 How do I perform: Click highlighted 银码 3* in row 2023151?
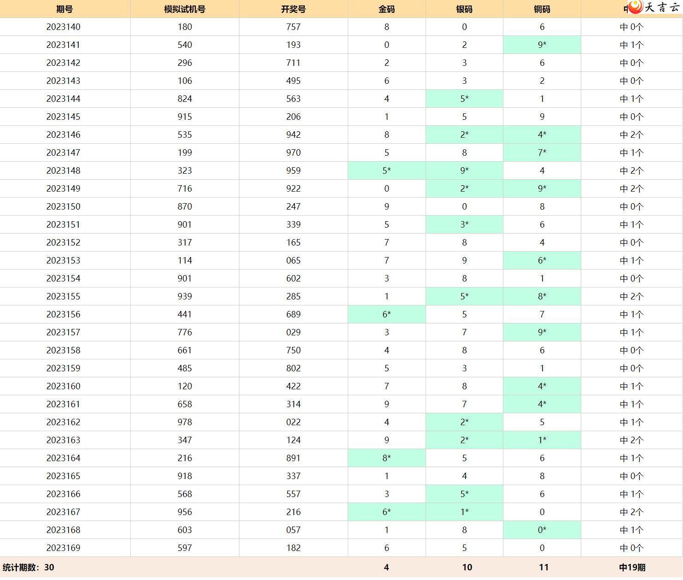464,225
